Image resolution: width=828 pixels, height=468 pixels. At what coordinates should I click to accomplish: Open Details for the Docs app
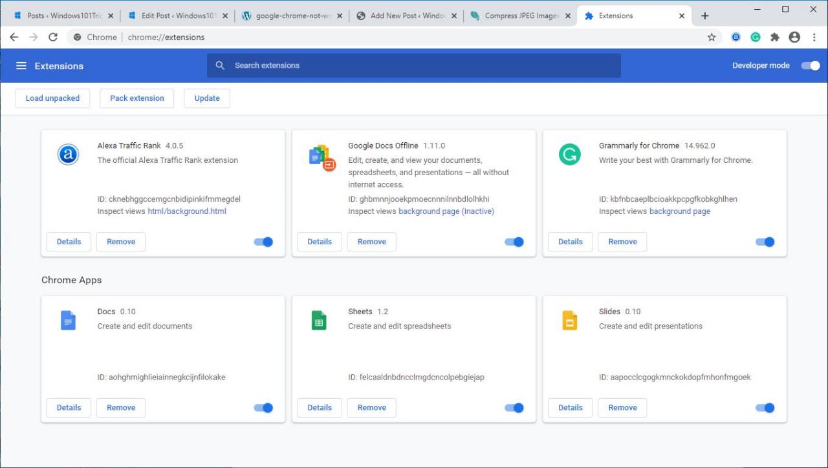(x=69, y=408)
